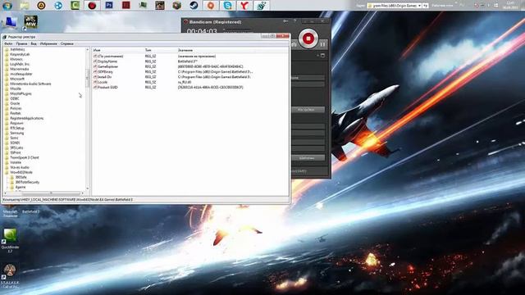Select the 360TotalSecurity registry key
This screenshot has height=295, width=525.
(27, 182)
